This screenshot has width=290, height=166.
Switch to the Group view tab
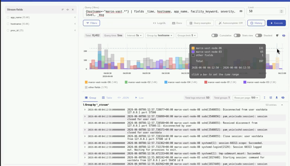[90, 98]
